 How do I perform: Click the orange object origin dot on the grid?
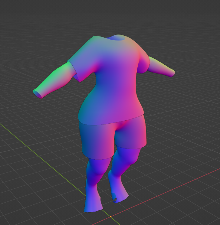(x=110, y=217)
